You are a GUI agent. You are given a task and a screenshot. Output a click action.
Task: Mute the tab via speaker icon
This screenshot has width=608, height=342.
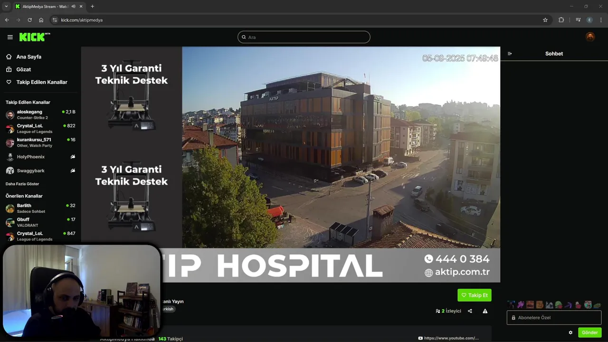(x=73, y=7)
